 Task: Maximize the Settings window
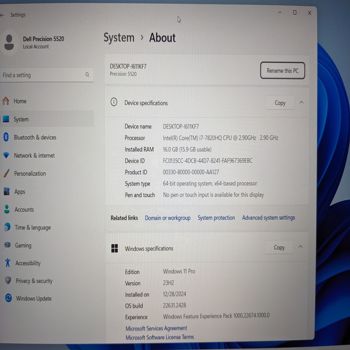pyautogui.click(x=294, y=13)
